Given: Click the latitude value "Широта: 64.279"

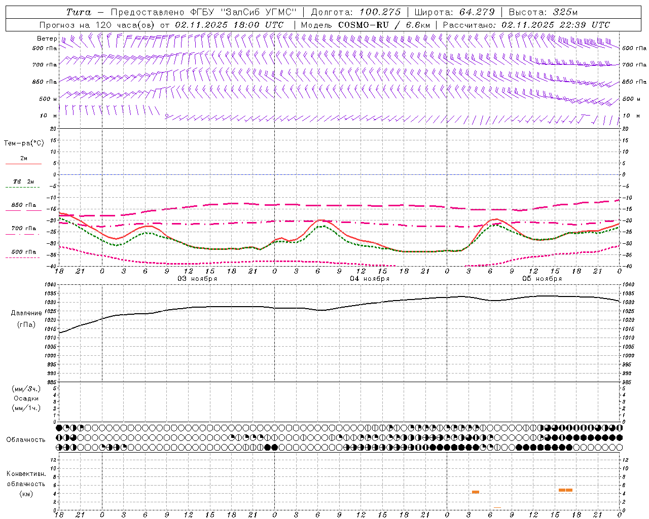Looking at the screenshot, I should pyautogui.click(x=454, y=12).
